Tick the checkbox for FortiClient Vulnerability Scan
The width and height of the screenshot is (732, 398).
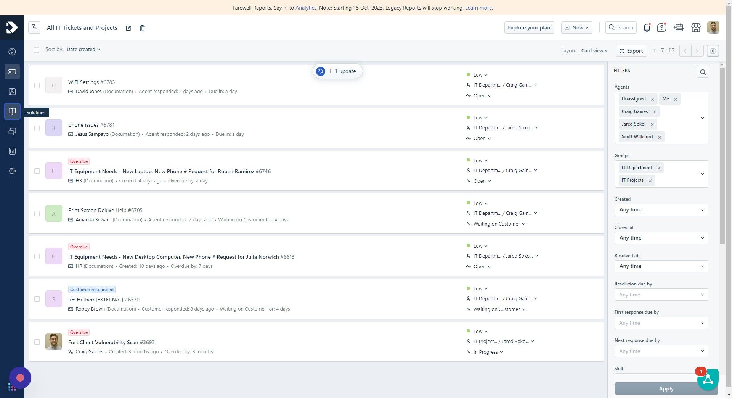coord(37,342)
